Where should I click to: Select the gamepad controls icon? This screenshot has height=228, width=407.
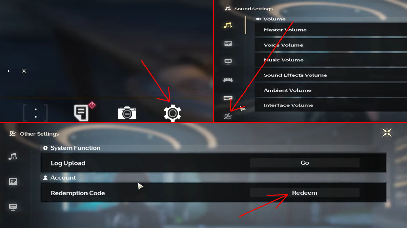coord(228,80)
